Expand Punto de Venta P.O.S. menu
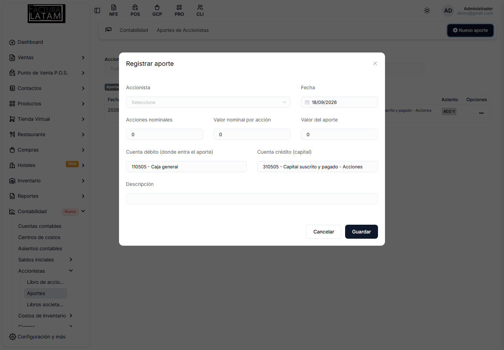This screenshot has width=504, height=350. click(x=47, y=73)
